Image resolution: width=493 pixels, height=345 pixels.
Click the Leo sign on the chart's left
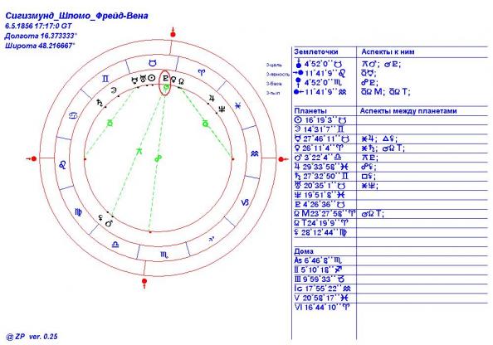point(63,165)
